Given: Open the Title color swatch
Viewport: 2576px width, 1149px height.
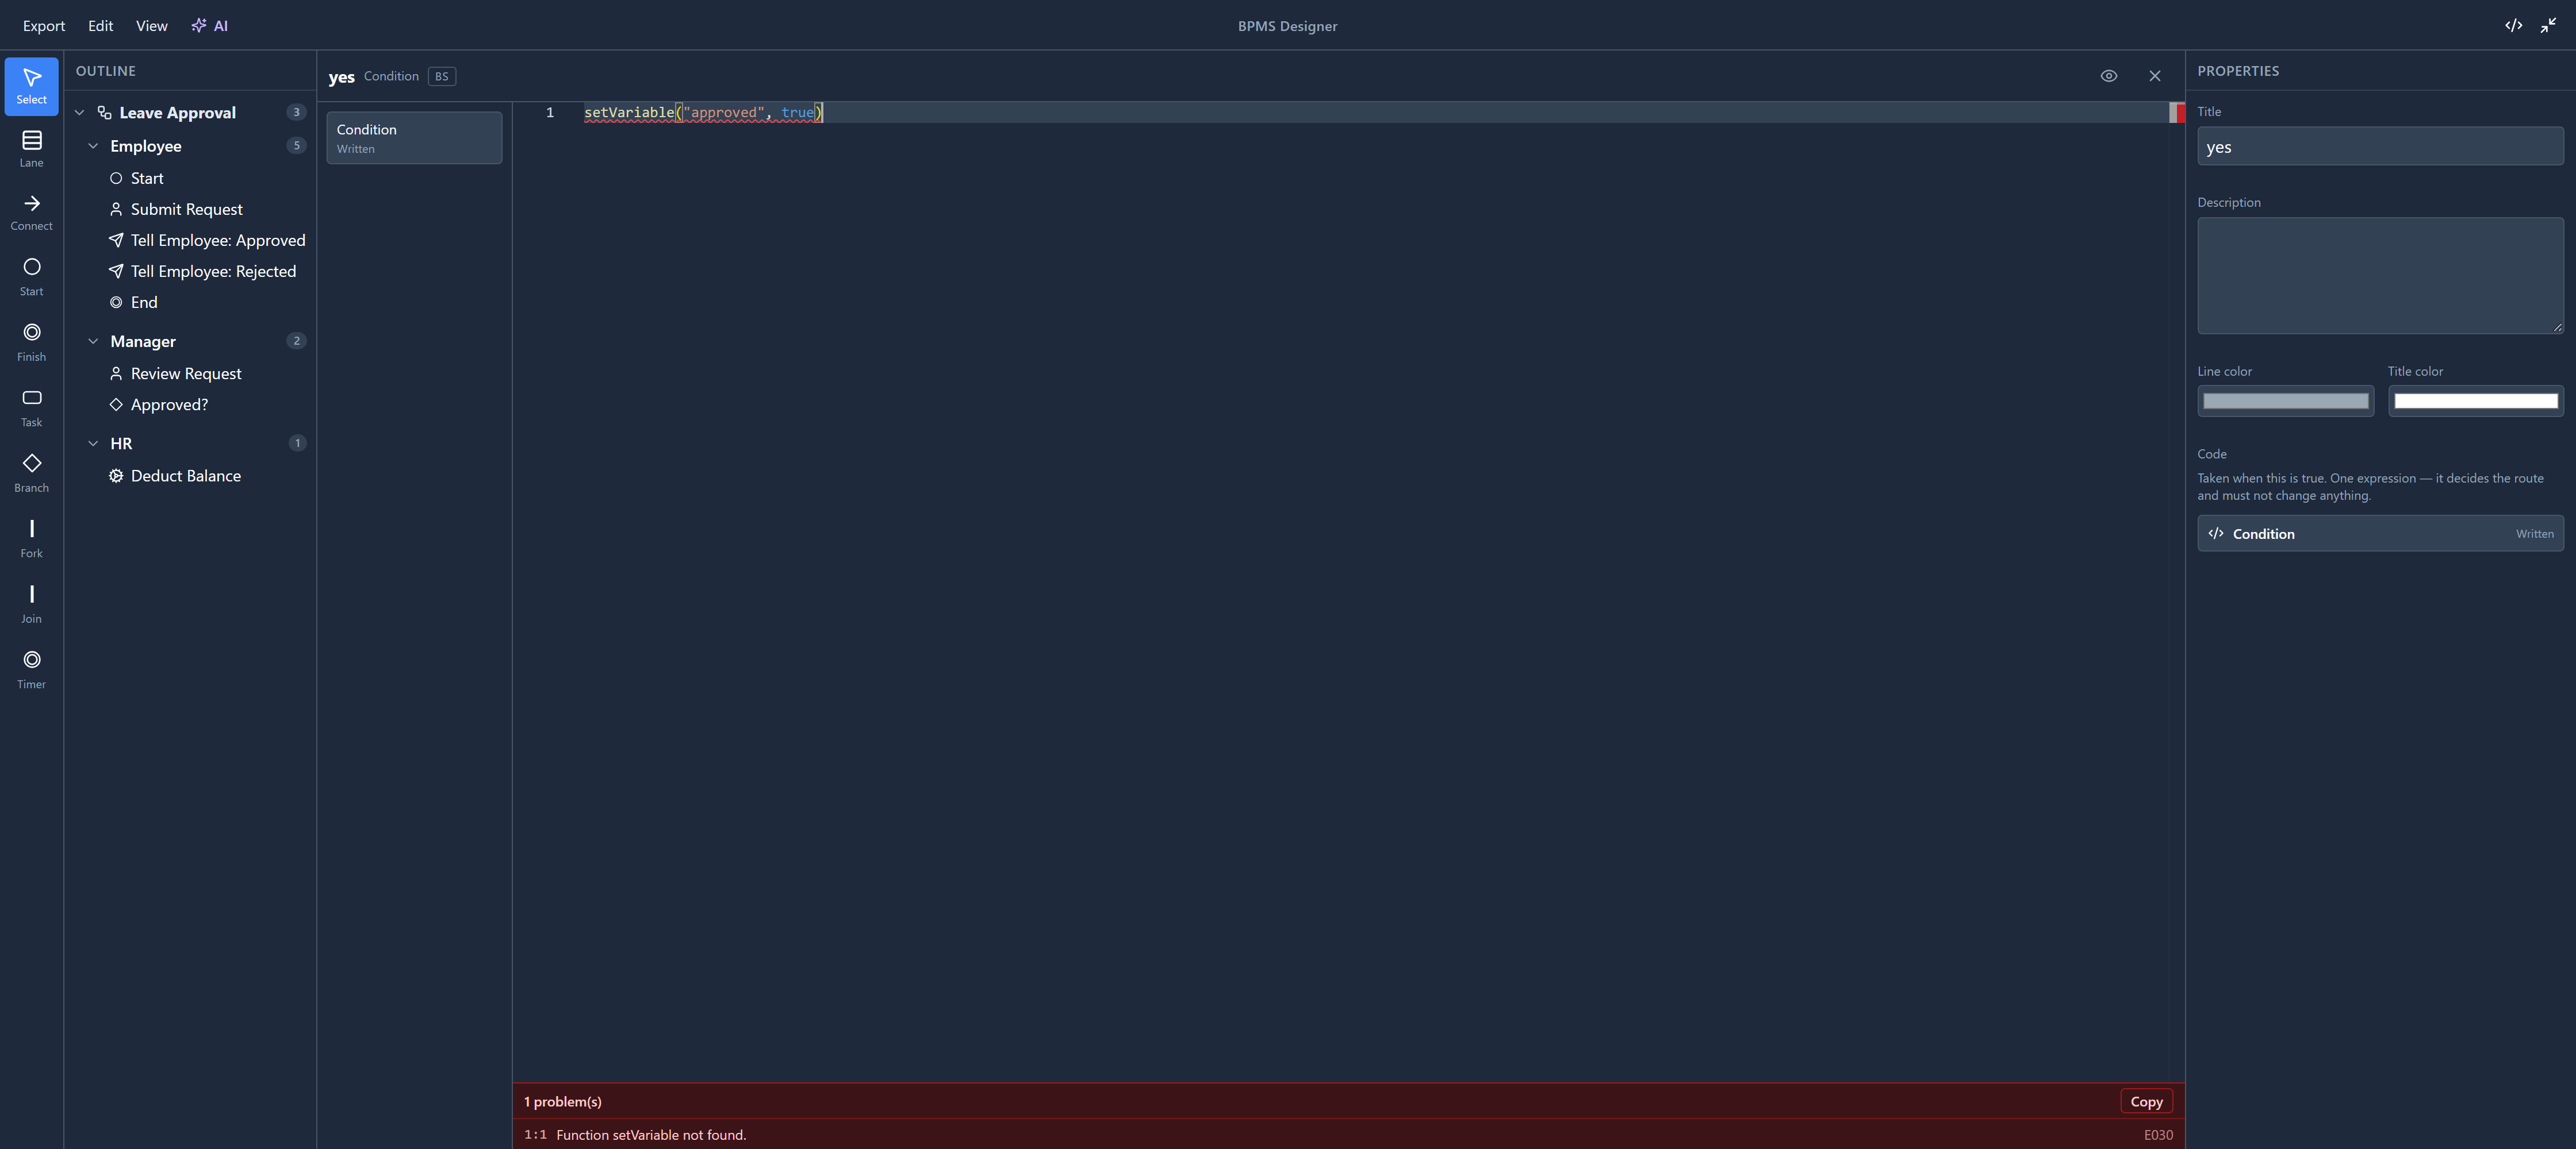Looking at the screenshot, I should (x=2475, y=402).
